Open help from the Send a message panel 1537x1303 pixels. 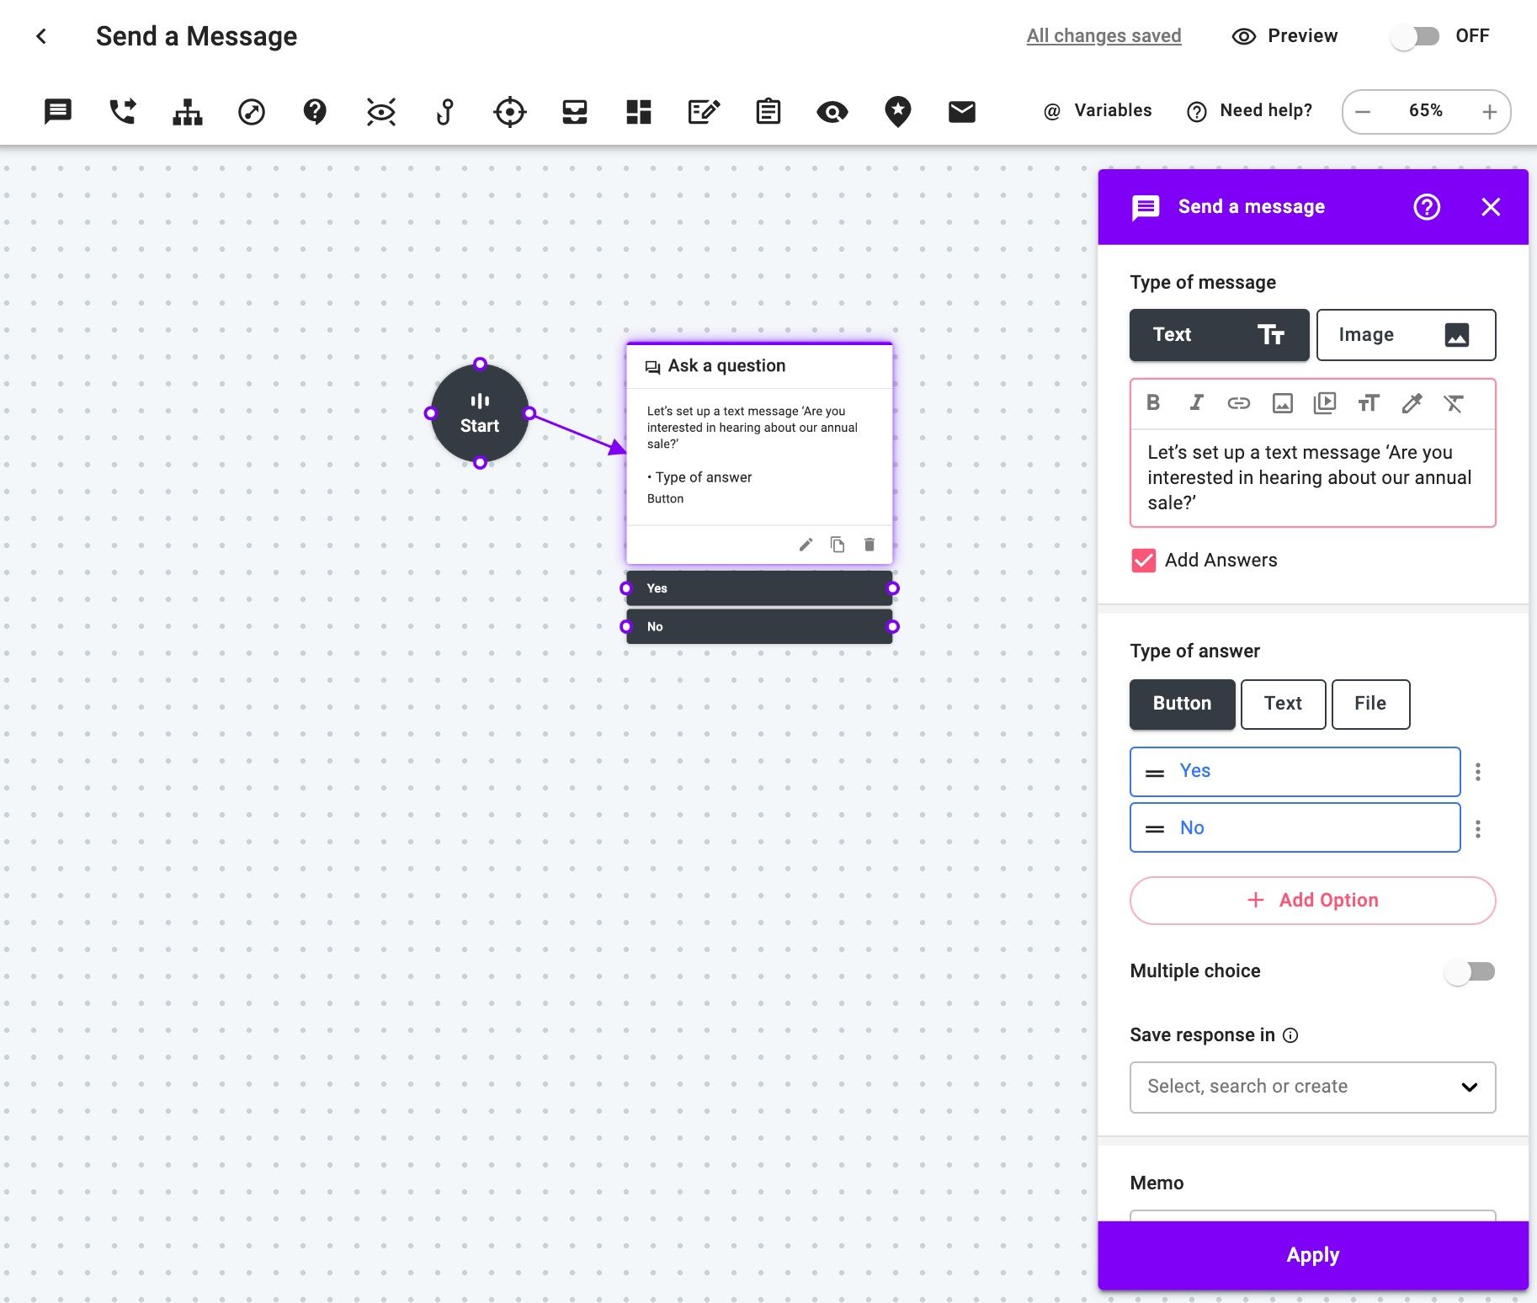1427,206
